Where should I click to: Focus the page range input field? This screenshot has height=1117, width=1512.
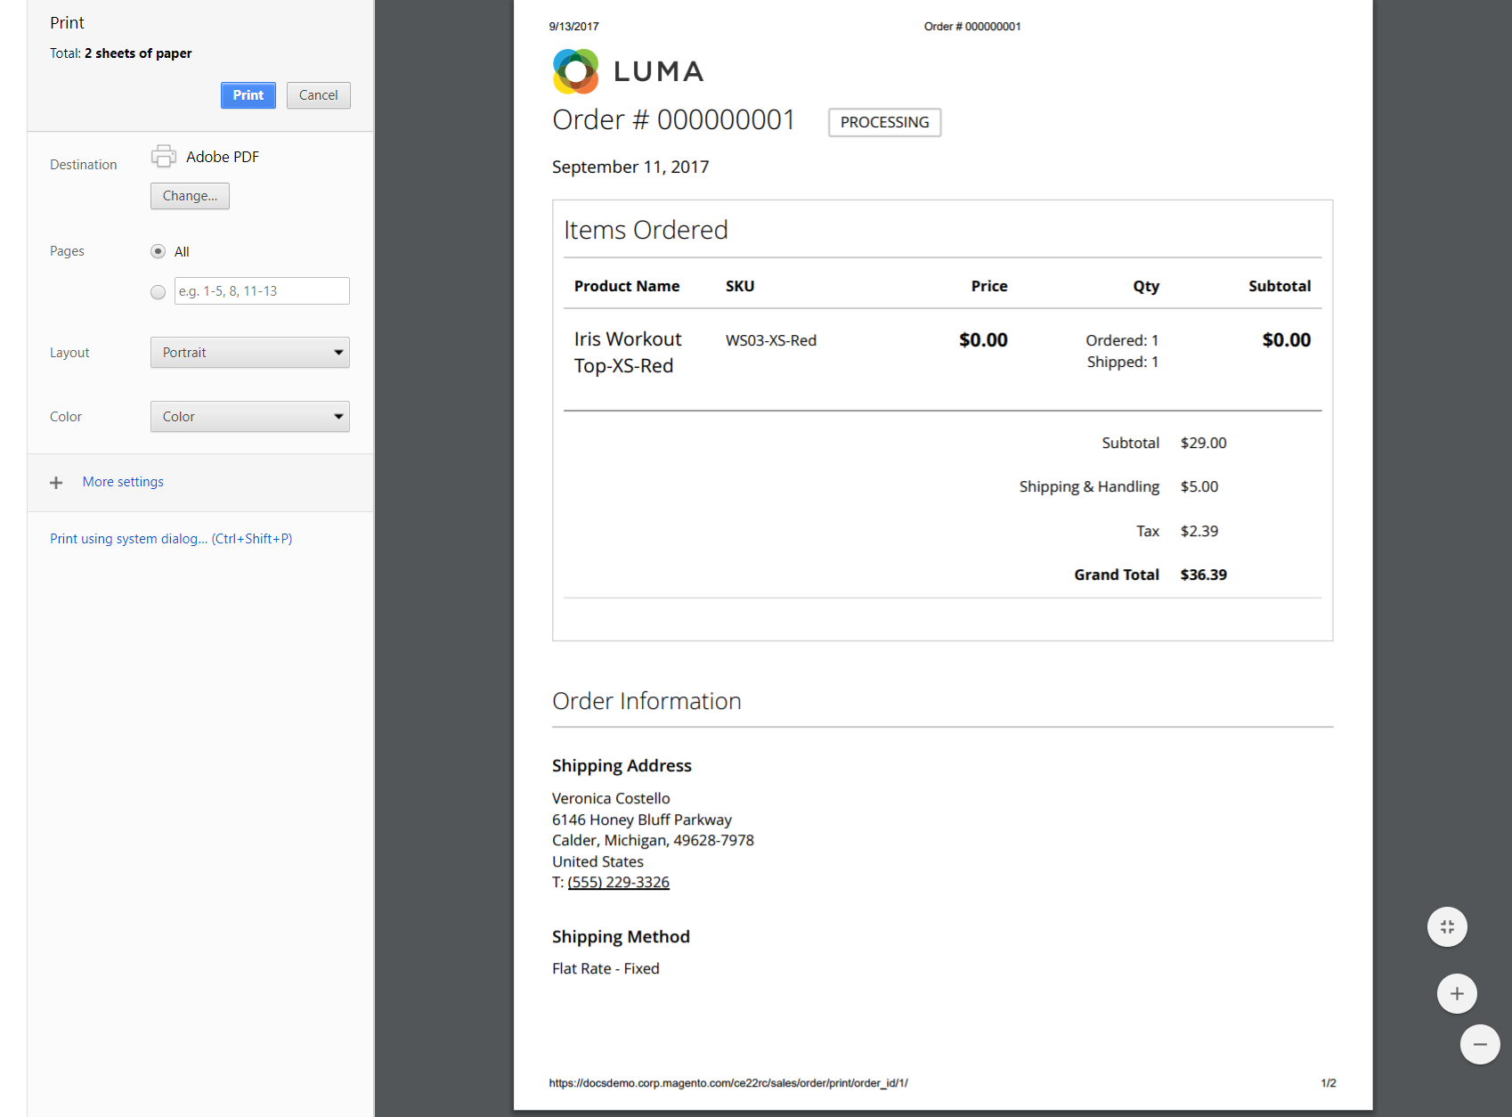point(262,291)
